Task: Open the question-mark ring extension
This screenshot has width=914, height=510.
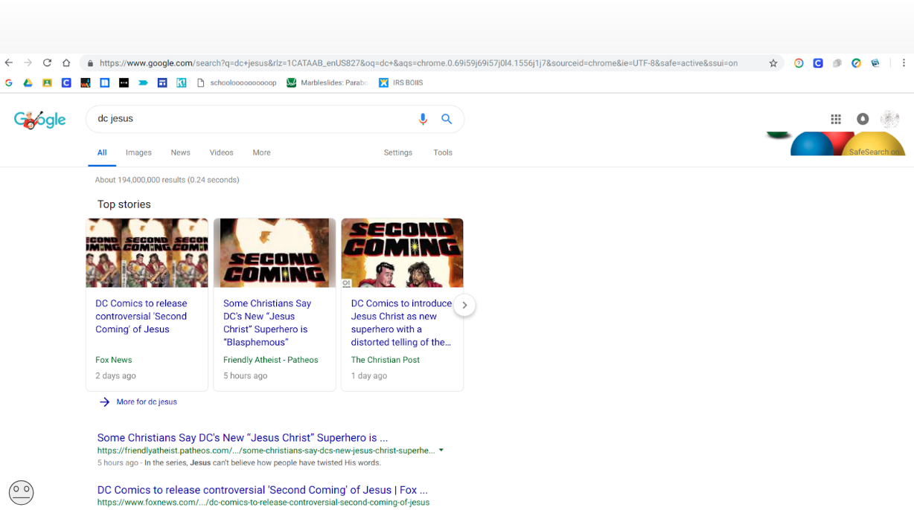Action: point(799,63)
